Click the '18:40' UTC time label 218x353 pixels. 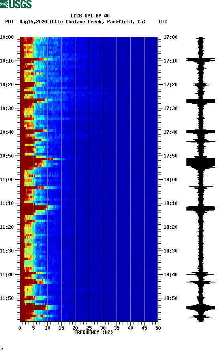[170, 275]
